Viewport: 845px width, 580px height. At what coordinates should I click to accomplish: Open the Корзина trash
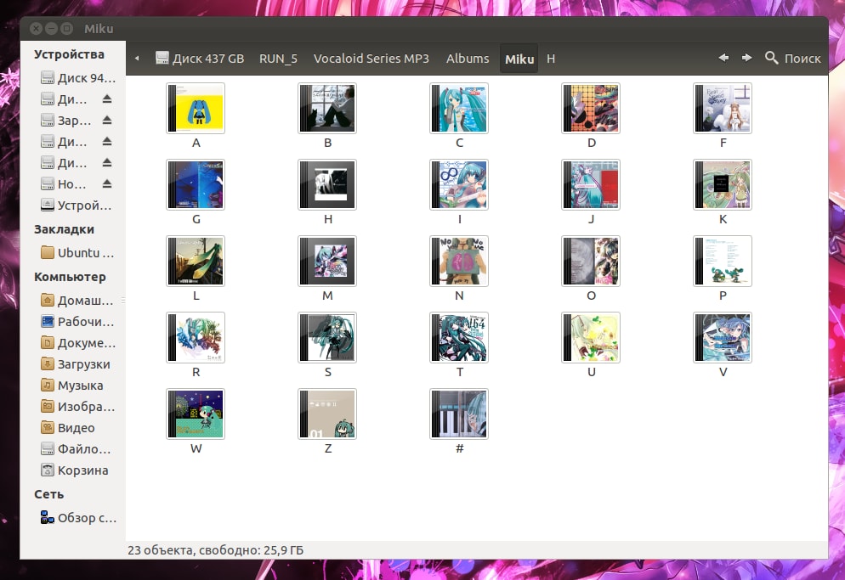click(74, 470)
